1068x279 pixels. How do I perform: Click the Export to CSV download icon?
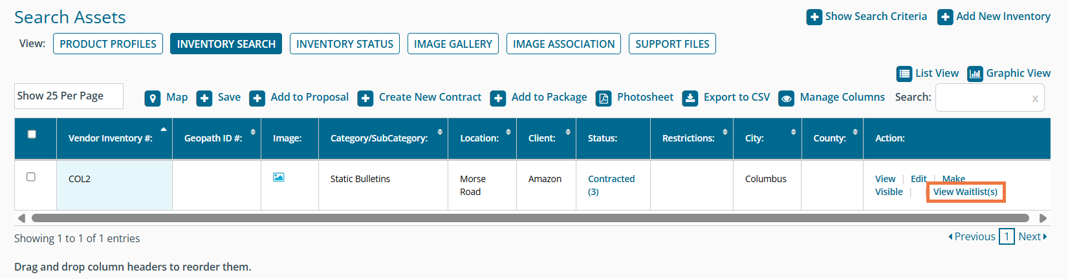coord(690,98)
